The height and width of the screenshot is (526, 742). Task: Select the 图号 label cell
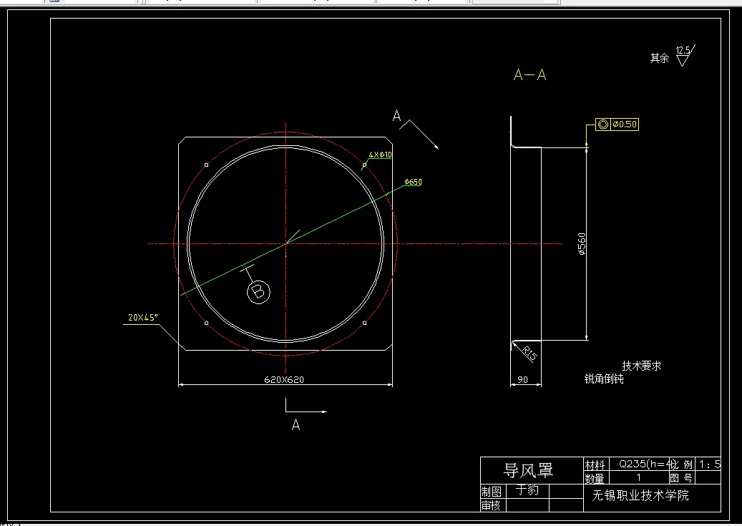click(x=681, y=478)
